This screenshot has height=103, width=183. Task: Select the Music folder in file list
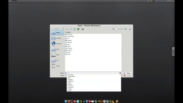(x=68, y=46)
